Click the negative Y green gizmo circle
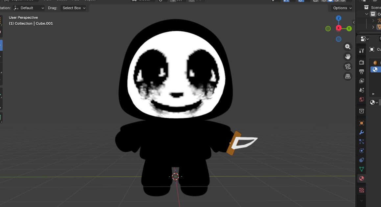This screenshot has width=381, height=207. (328, 29)
